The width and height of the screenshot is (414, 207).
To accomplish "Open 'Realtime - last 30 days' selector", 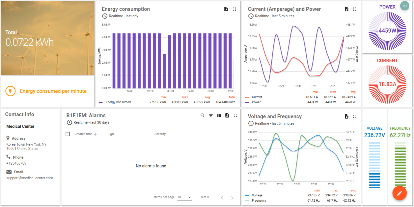I will click(91, 122).
